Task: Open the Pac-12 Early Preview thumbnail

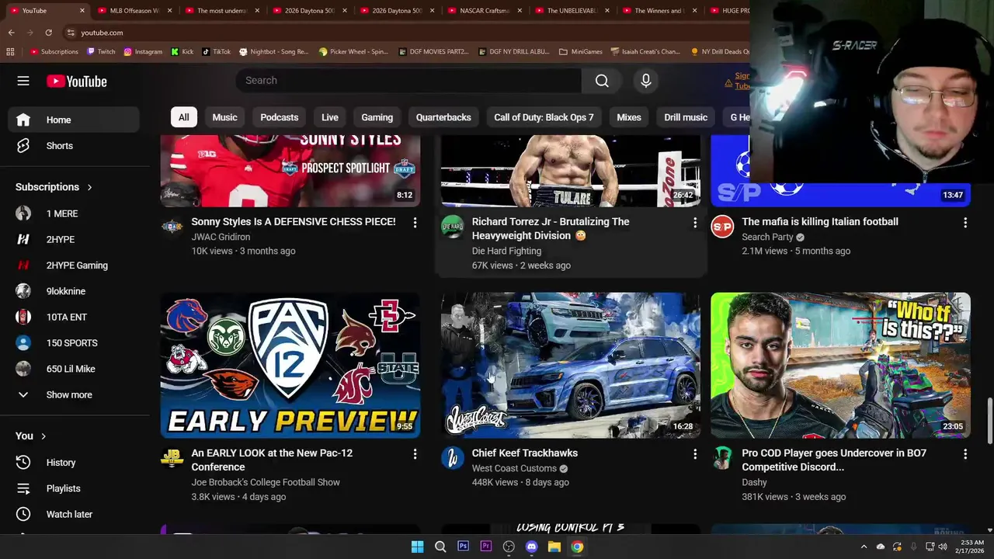Action: point(290,366)
